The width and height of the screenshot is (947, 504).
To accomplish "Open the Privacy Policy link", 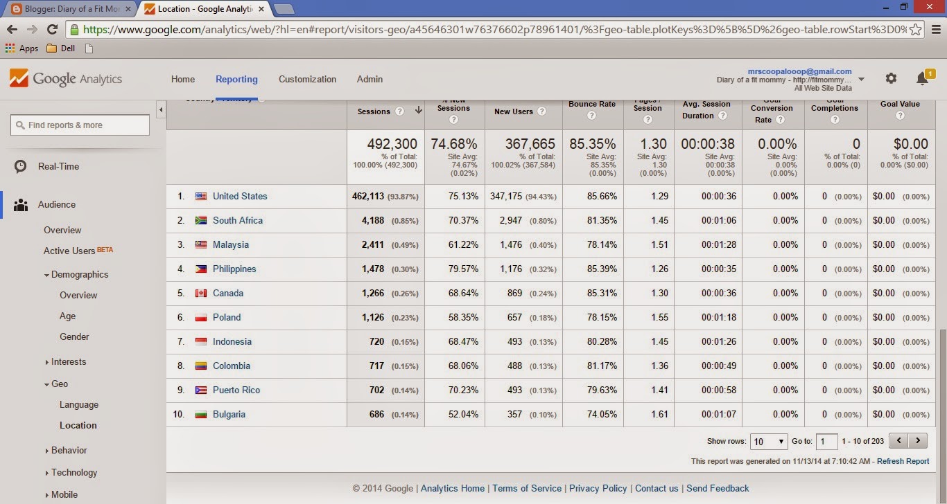I will [x=598, y=488].
